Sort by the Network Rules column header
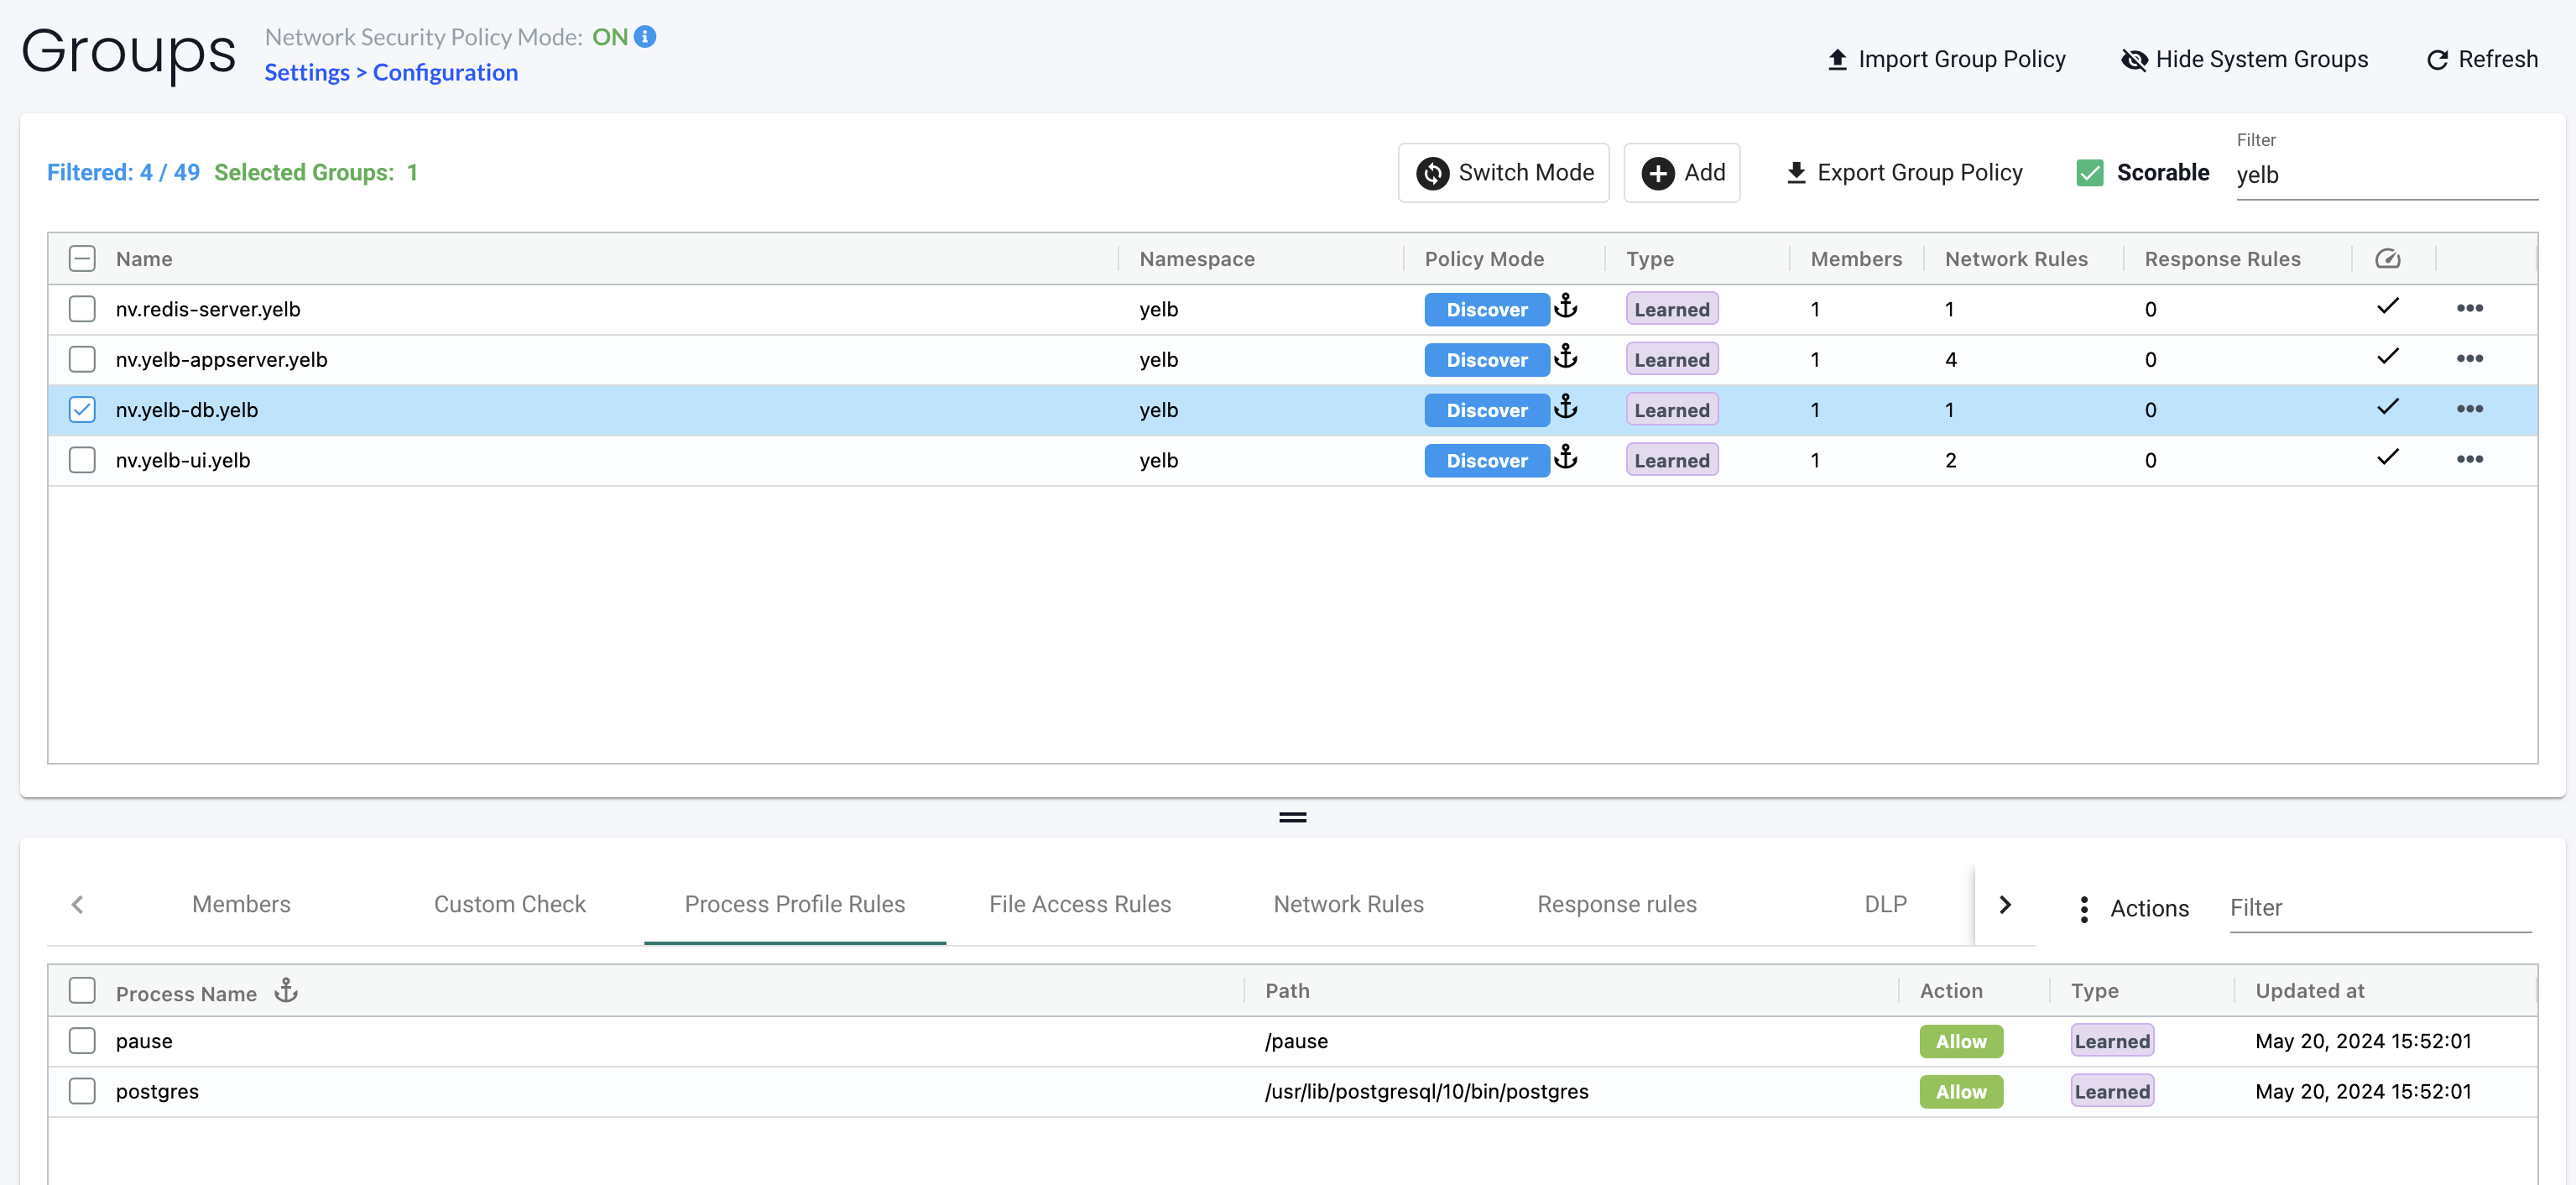Viewport: 2576px width, 1185px height. click(2016, 259)
